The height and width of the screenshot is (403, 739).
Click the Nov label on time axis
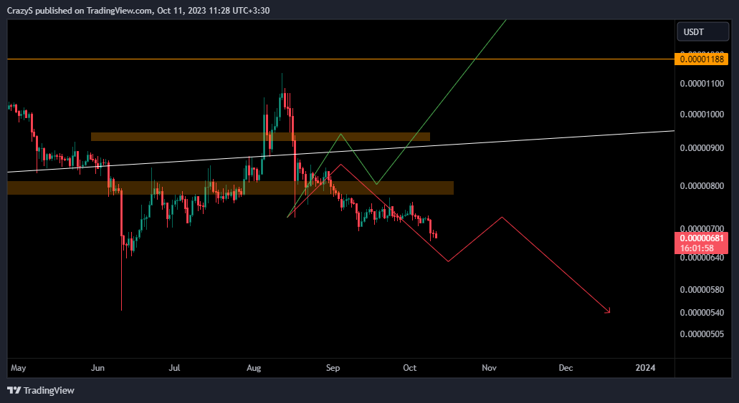[490, 368]
